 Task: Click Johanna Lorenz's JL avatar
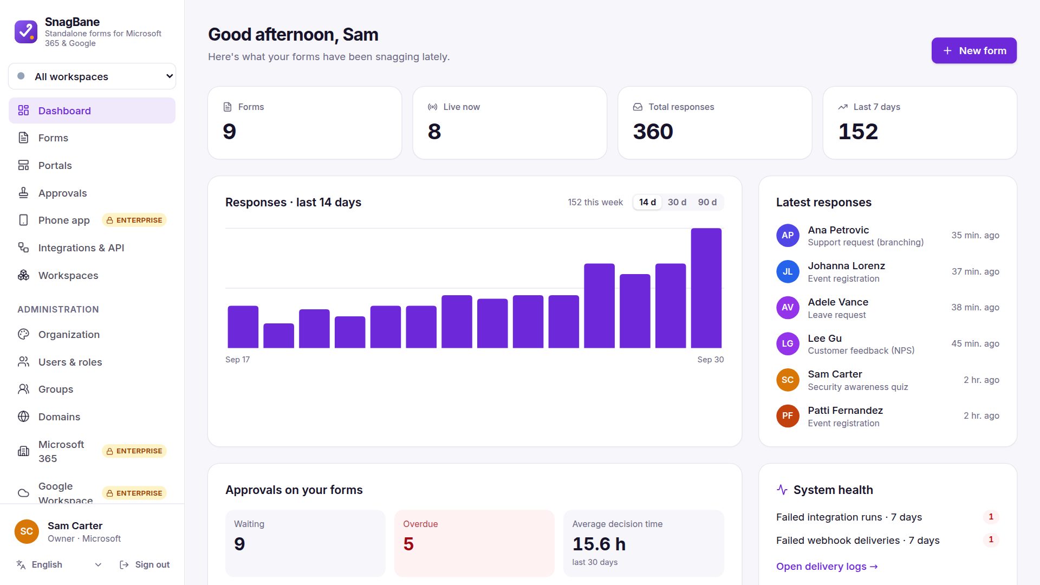(x=788, y=271)
